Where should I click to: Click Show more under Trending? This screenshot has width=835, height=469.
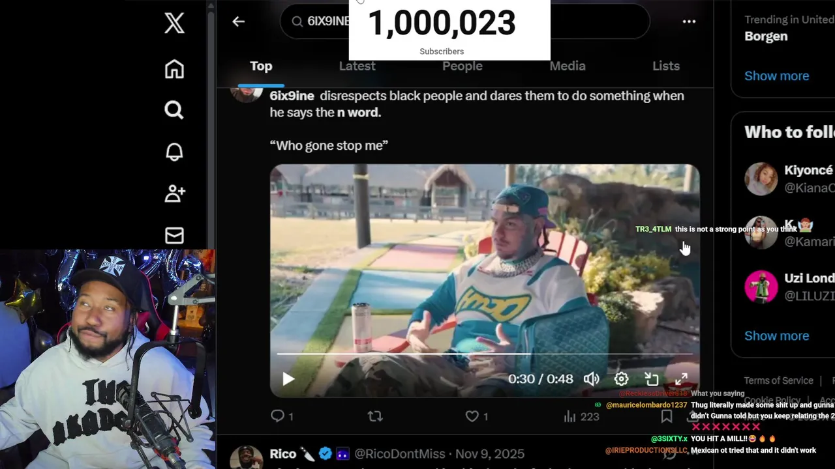(776, 76)
